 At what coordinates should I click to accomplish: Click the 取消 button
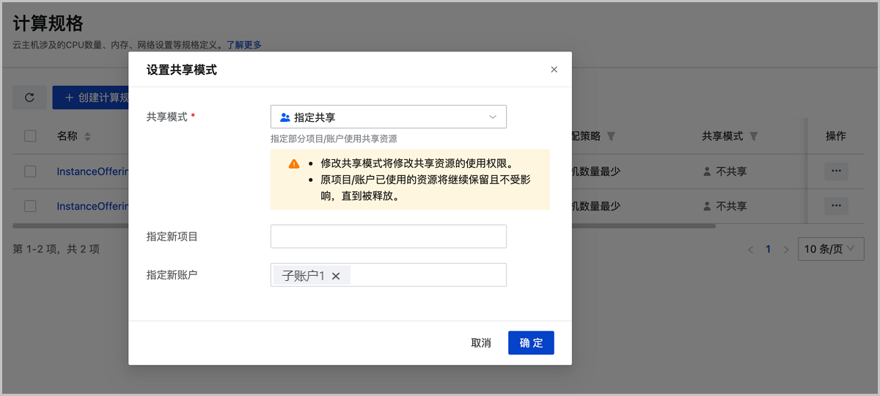pyautogui.click(x=481, y=343)
